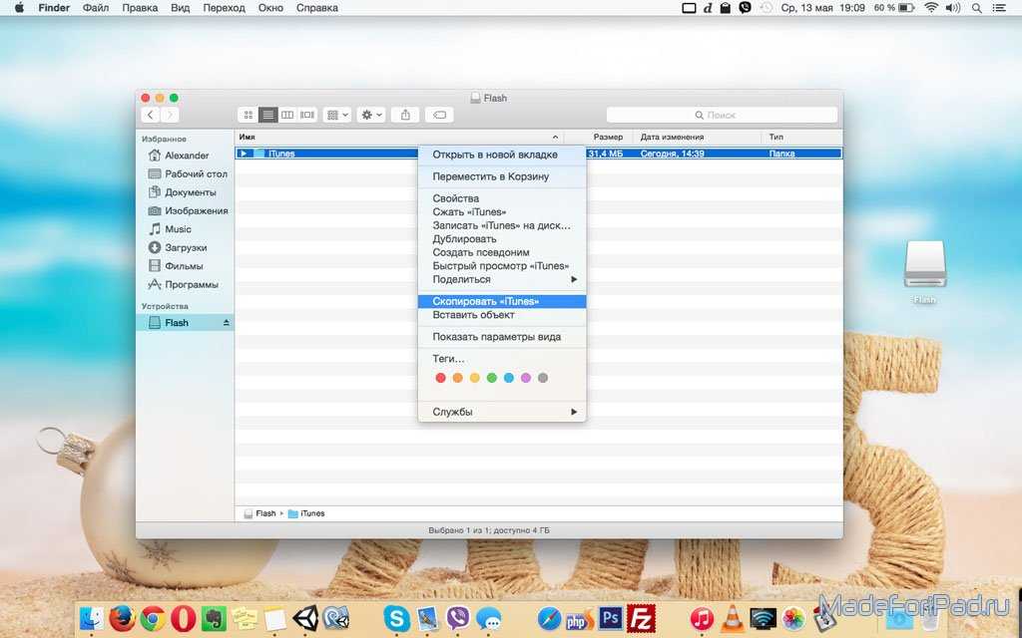Open Wi-Fi status menu

[x=931, y=8]
